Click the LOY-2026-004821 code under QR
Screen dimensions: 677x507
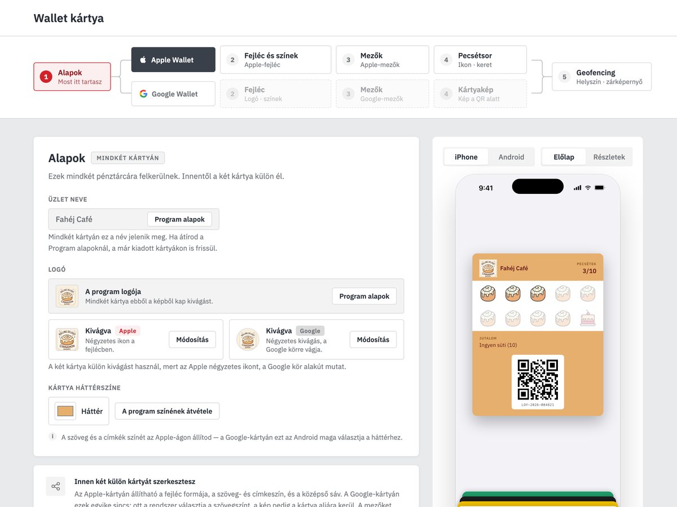coord(538,404)
